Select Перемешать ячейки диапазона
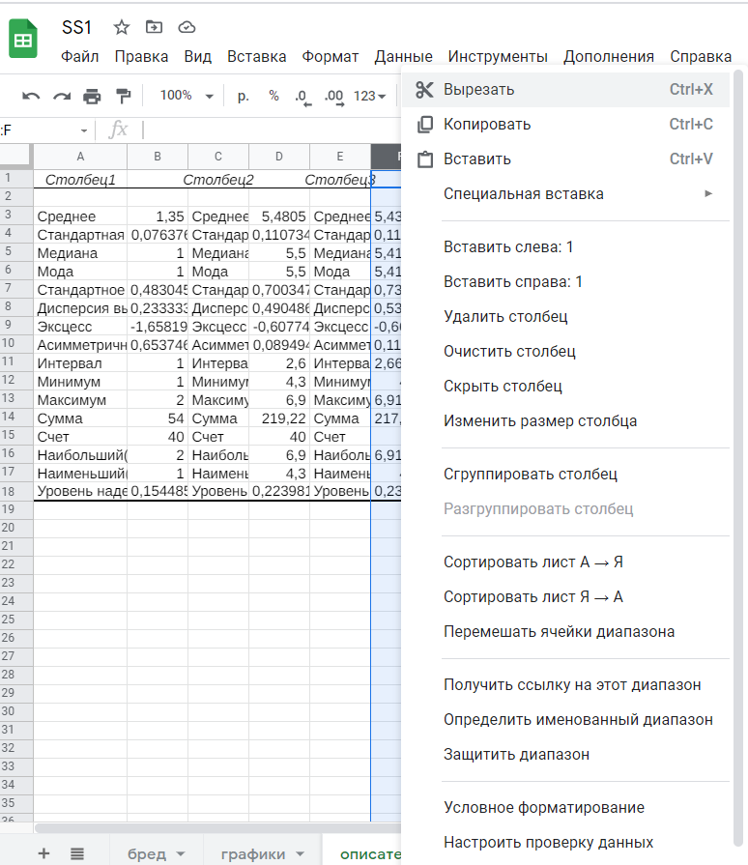 point(565,631)
